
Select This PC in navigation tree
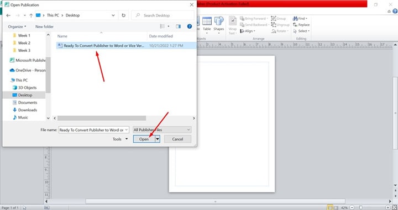coord(19,80)
